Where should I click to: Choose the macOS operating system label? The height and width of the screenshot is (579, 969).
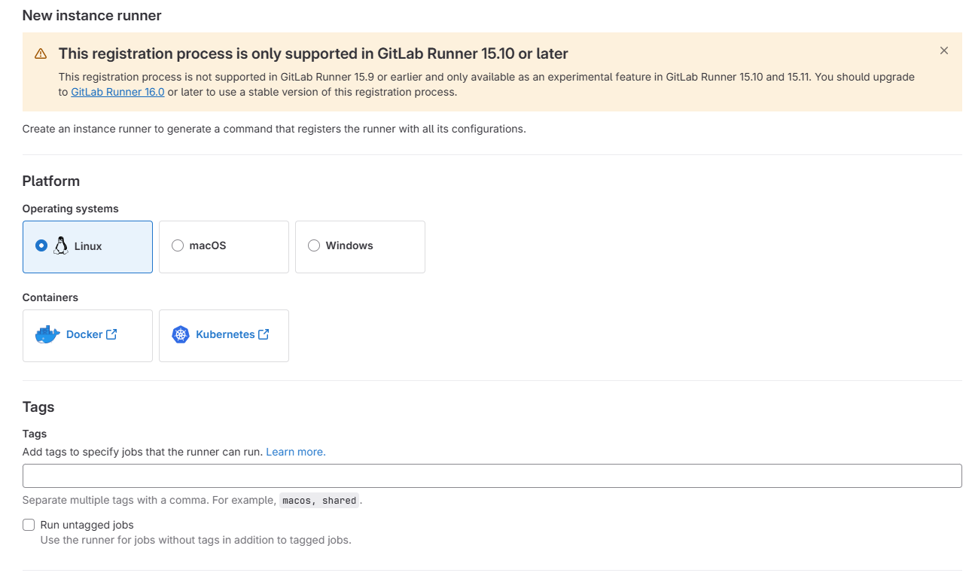point(208,245)
